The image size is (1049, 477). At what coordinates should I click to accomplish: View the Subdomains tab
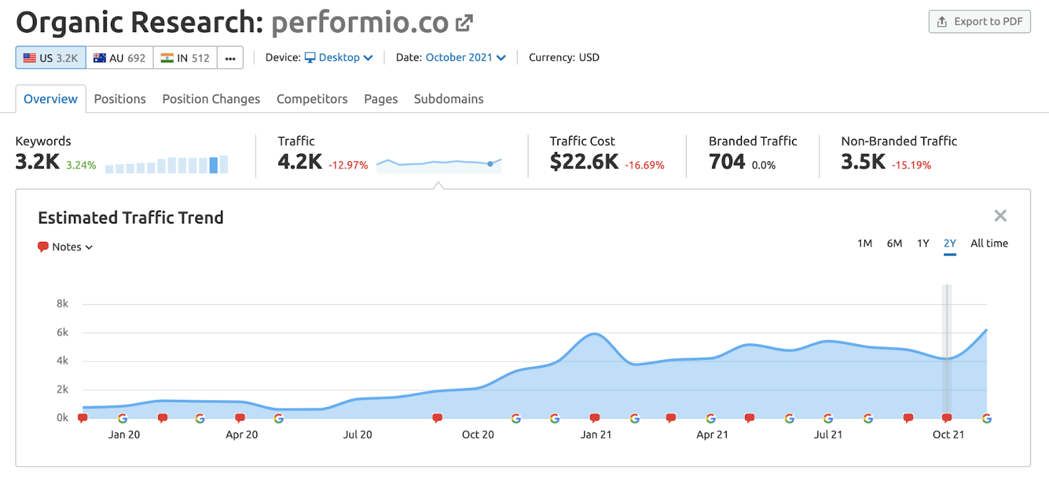click(448, 99)
